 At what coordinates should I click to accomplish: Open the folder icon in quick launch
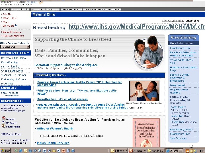[x=54, y=151]
